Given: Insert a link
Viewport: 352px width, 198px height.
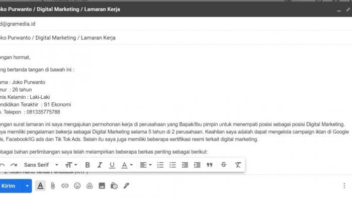Looking at the screenshot, I should 65,186.
